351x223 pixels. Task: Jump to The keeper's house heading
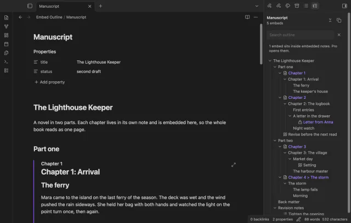(310, 91)
